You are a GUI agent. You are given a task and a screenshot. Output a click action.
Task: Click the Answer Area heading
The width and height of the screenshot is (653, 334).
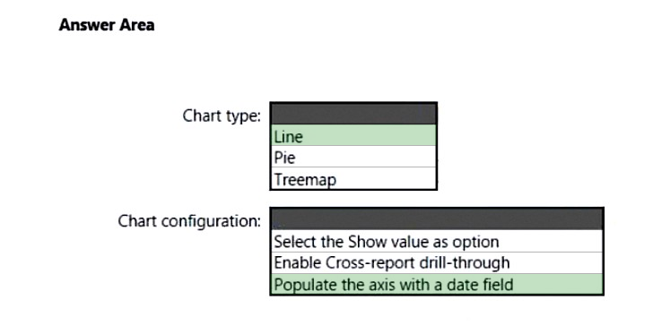tap(107, 24)
